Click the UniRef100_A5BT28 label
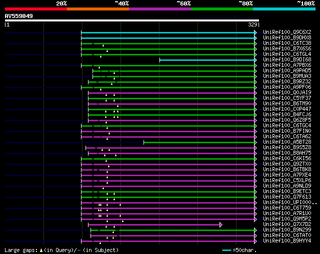The width and height of the screenshot is (320, 254). point(287,142)
